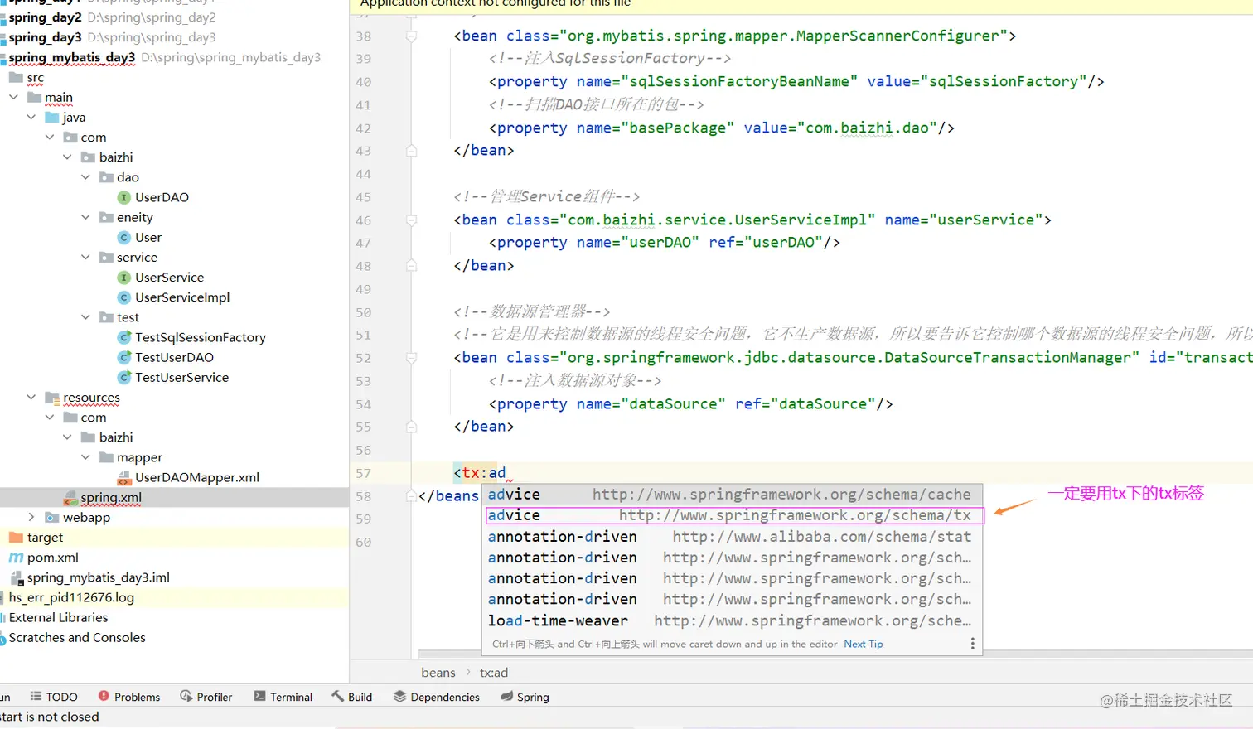Open the Terminal tool window tab

[x=283, y=697]
